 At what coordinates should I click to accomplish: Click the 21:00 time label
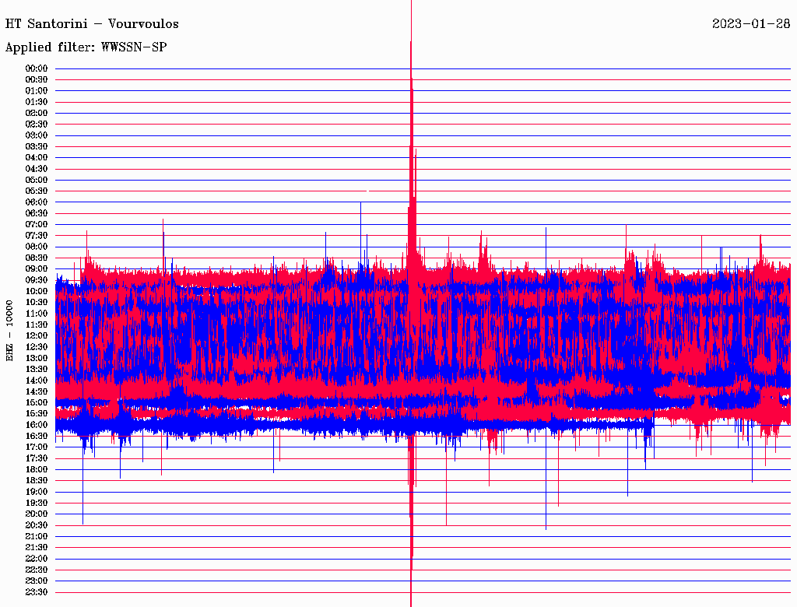point(37,537)
